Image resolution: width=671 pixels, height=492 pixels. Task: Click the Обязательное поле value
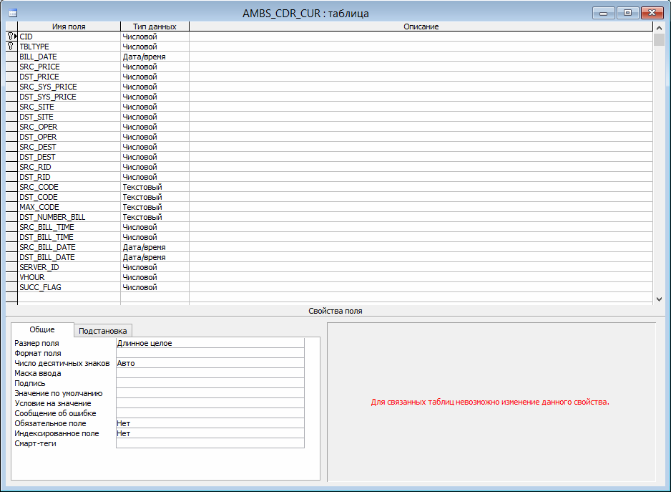point(210,423)
